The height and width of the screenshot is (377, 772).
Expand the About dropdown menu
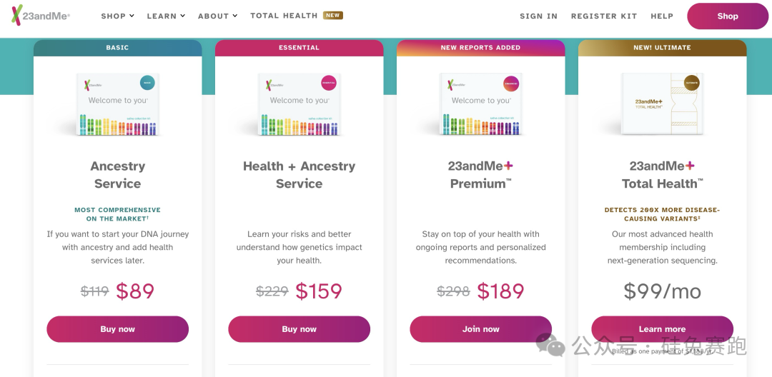coord(217,16)
